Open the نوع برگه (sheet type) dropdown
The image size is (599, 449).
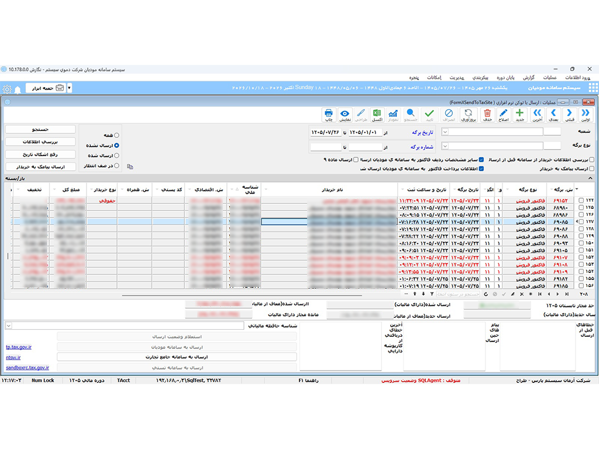(445, 146)
